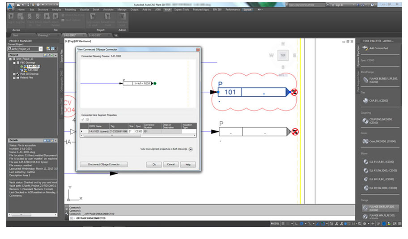The height and width of the screenshot is (239, 408).
Task: Click the Log In Vault ribbon icon
Action: click(x=11, y=17)
